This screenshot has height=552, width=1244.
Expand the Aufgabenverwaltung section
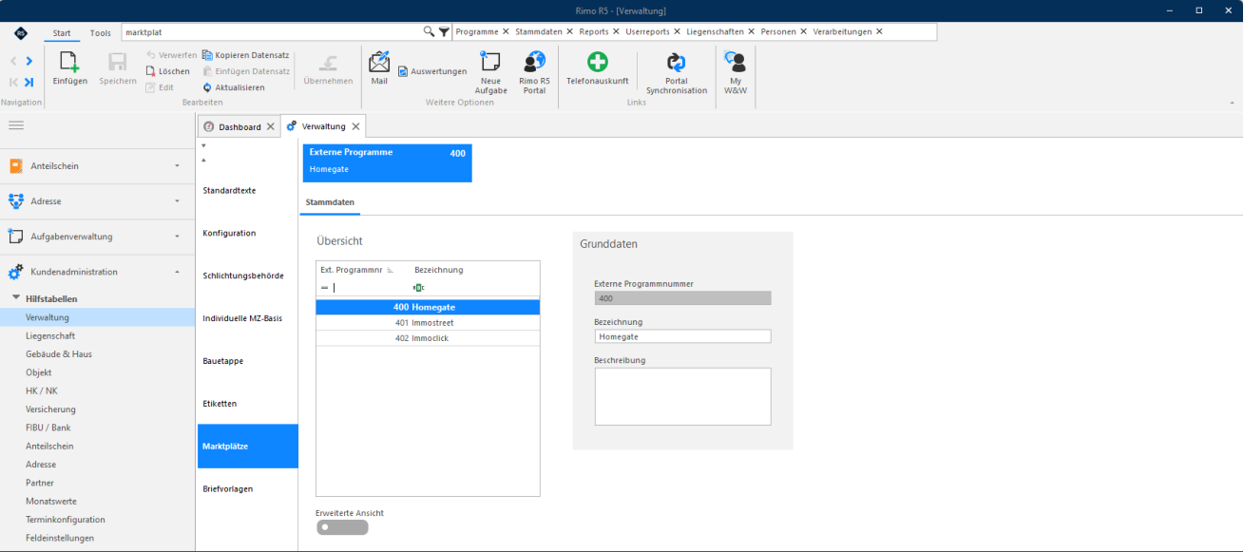[97, 237]
